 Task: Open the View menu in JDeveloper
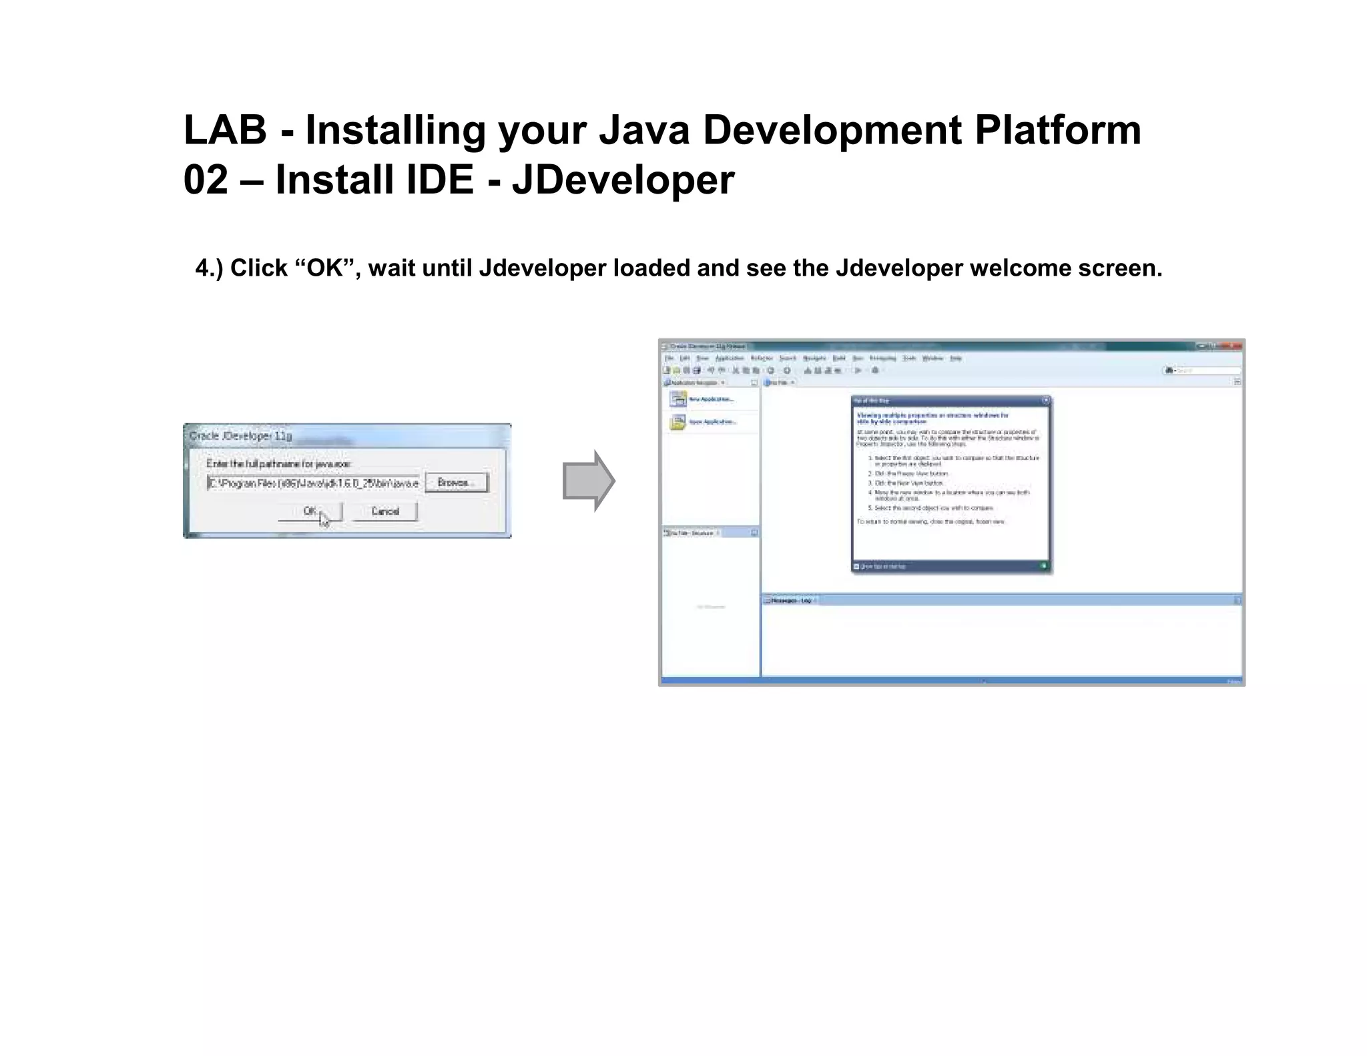point(702,358)
